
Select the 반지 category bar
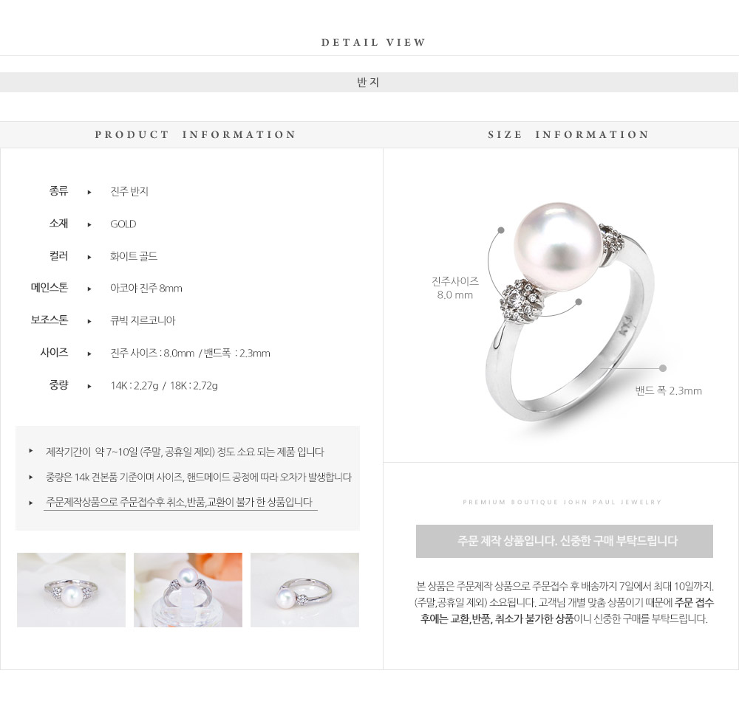pyautogui.click(x=369, y=83)
